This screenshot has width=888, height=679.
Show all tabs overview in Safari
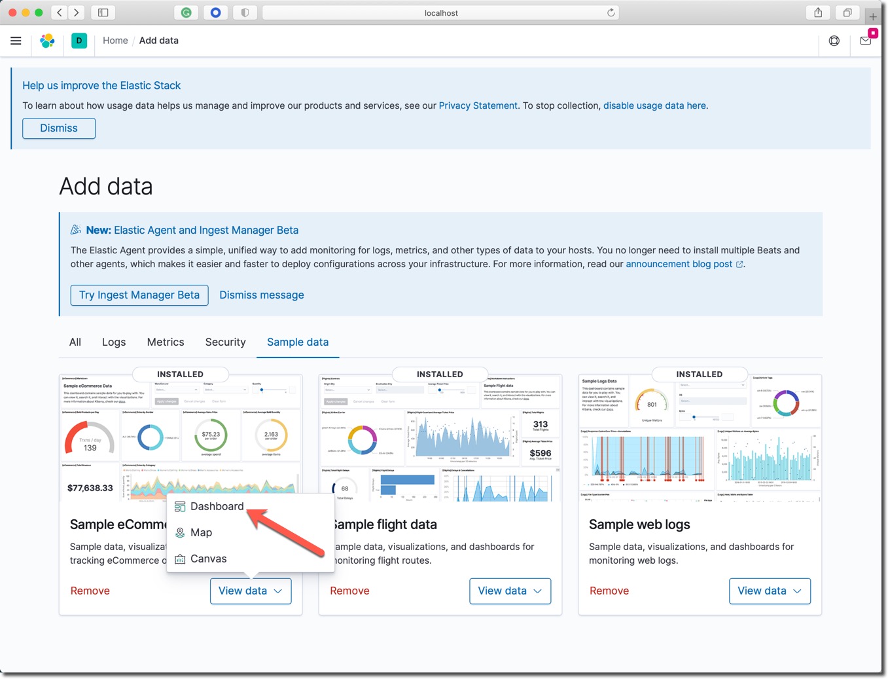click(847, 12)
